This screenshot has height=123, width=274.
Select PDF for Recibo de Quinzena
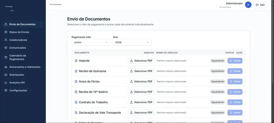141,71
